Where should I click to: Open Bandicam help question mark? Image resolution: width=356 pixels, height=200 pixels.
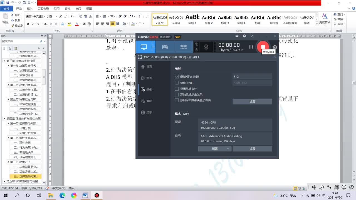point(252,36)
